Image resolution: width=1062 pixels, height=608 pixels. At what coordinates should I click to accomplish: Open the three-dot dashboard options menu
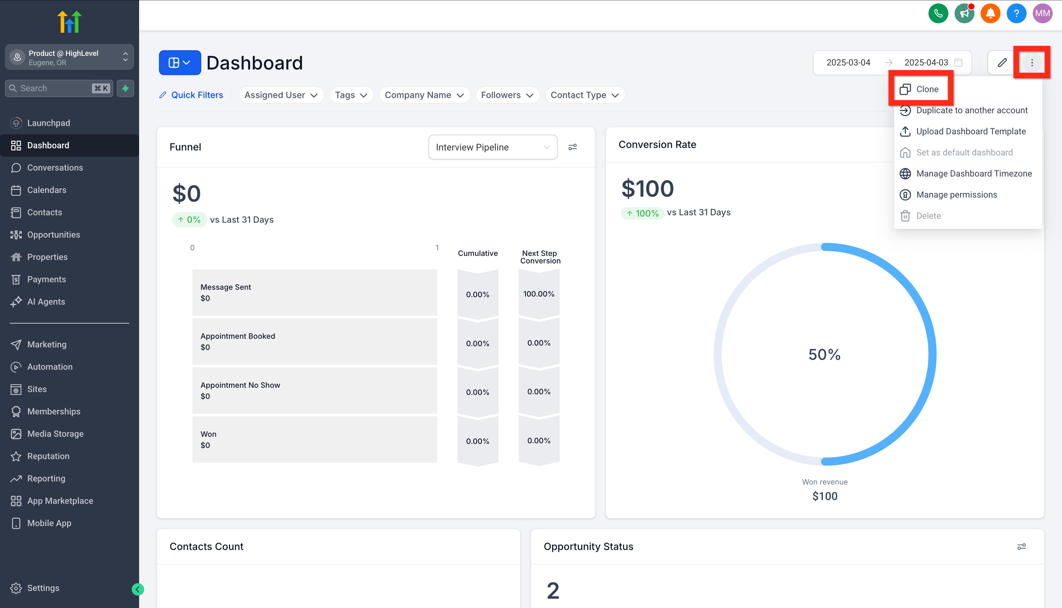point(1032,63)
